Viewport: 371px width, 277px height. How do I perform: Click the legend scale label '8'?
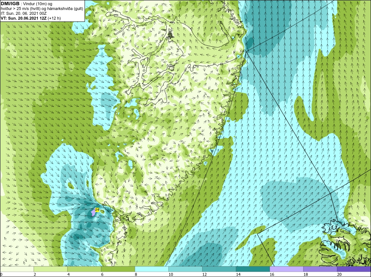pos(136,274)
